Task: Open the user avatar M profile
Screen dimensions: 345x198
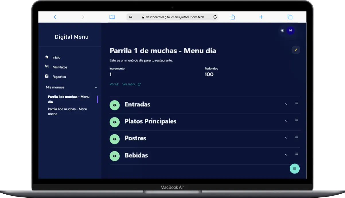Action: point(291,30)
